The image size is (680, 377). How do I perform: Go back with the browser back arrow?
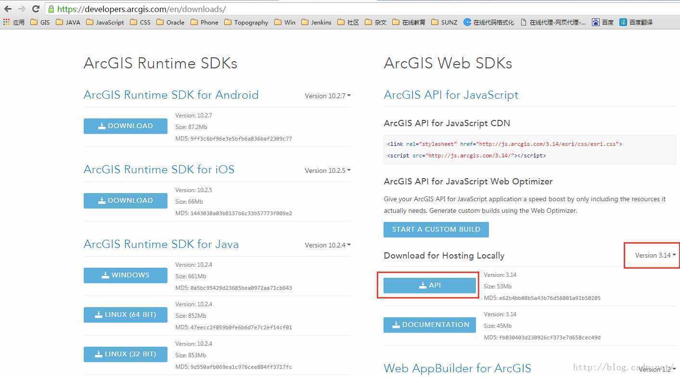8,9
